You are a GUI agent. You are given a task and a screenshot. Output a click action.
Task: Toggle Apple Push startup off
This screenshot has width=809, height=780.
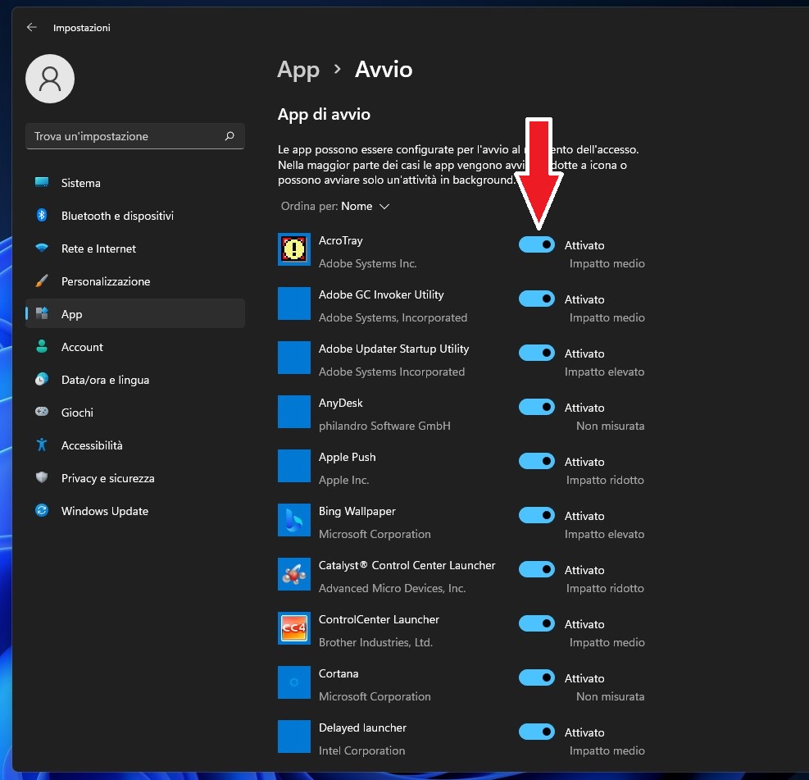537,462
